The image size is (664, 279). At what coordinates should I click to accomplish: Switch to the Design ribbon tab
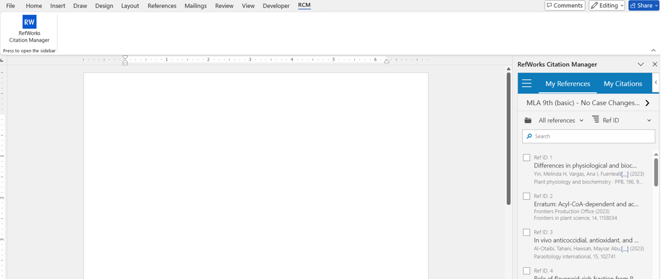pyautogui.click(x=104, y=6)
